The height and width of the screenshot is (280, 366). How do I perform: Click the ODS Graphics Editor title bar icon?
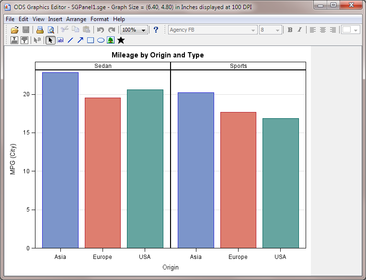(7, 7)
